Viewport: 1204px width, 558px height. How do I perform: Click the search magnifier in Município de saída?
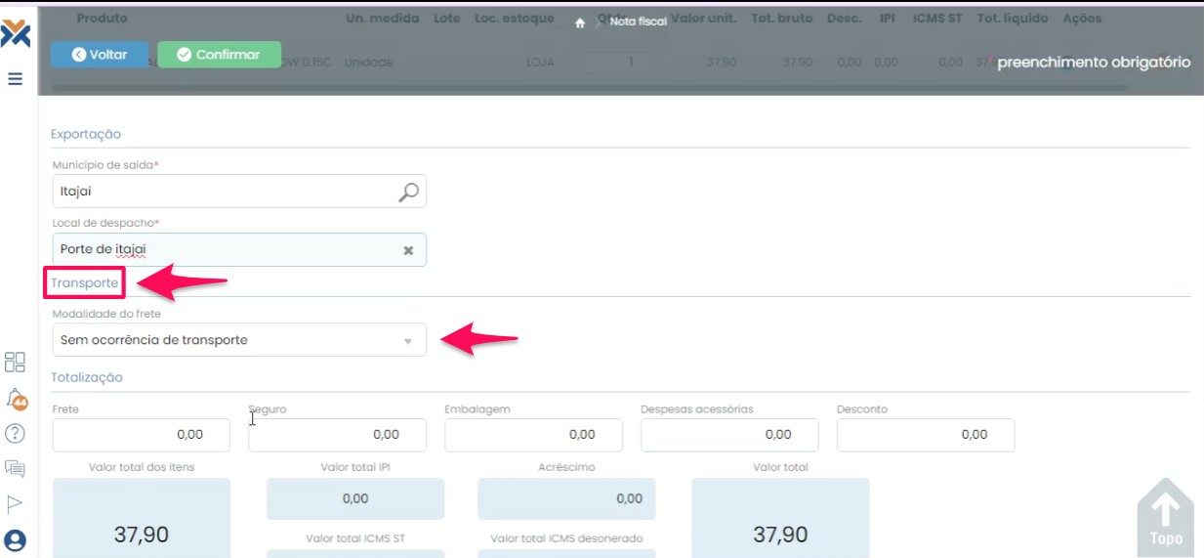click(x=409, y=193)
